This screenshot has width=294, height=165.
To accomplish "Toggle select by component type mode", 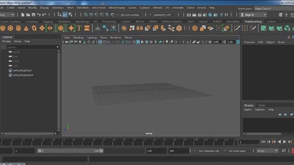I will click(x=70, y=15).
